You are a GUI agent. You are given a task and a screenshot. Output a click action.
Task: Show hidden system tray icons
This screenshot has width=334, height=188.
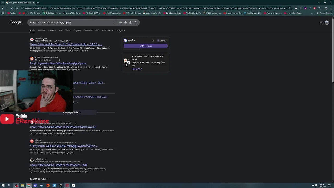313,185
